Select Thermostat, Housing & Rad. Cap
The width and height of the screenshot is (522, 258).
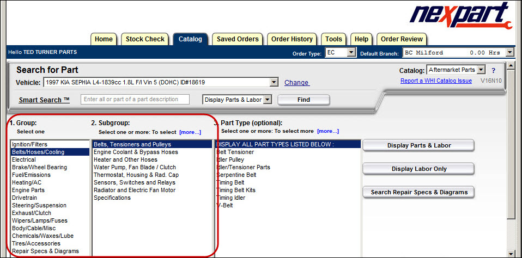[x=152, y=175]
